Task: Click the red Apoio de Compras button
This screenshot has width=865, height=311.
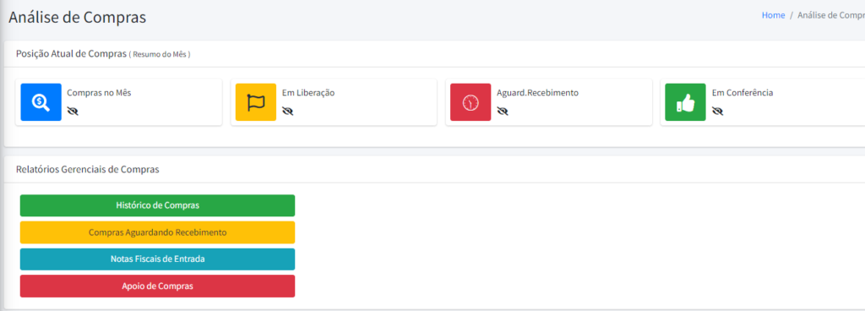Action: [x=157, y=286]
